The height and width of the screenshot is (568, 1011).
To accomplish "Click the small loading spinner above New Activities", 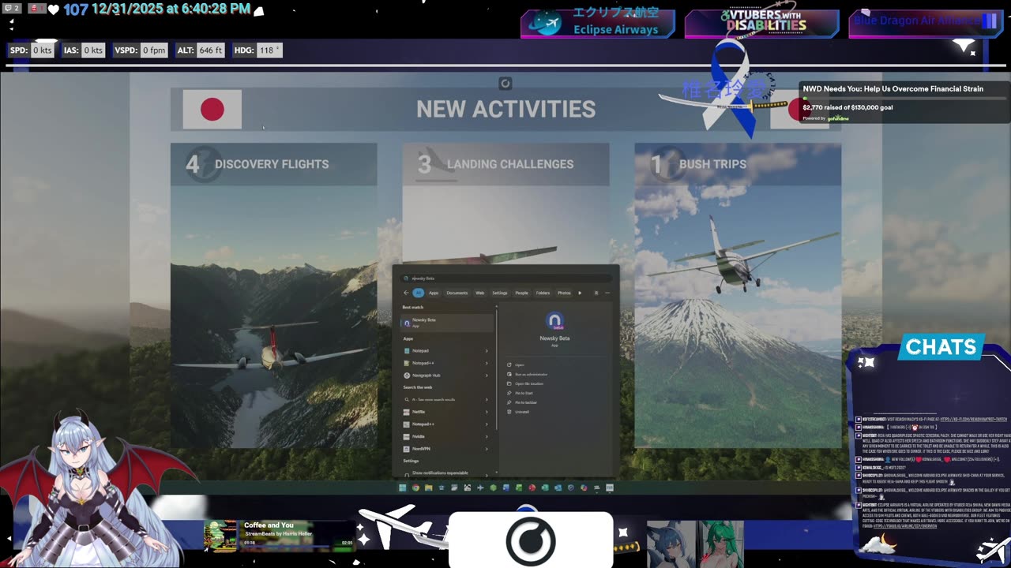I will click(x=505, y=83).
